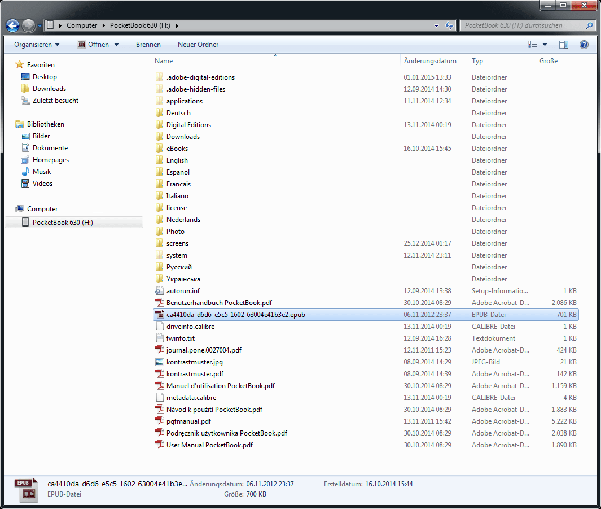This screenshot has width=601, height=509.
Task: Click the Русский folder name
Action: point(179,267)
